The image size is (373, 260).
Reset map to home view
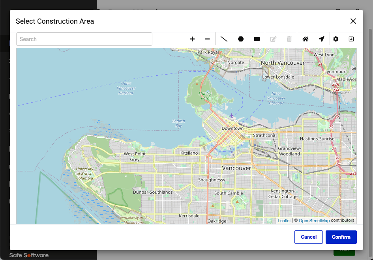(306, 39)
